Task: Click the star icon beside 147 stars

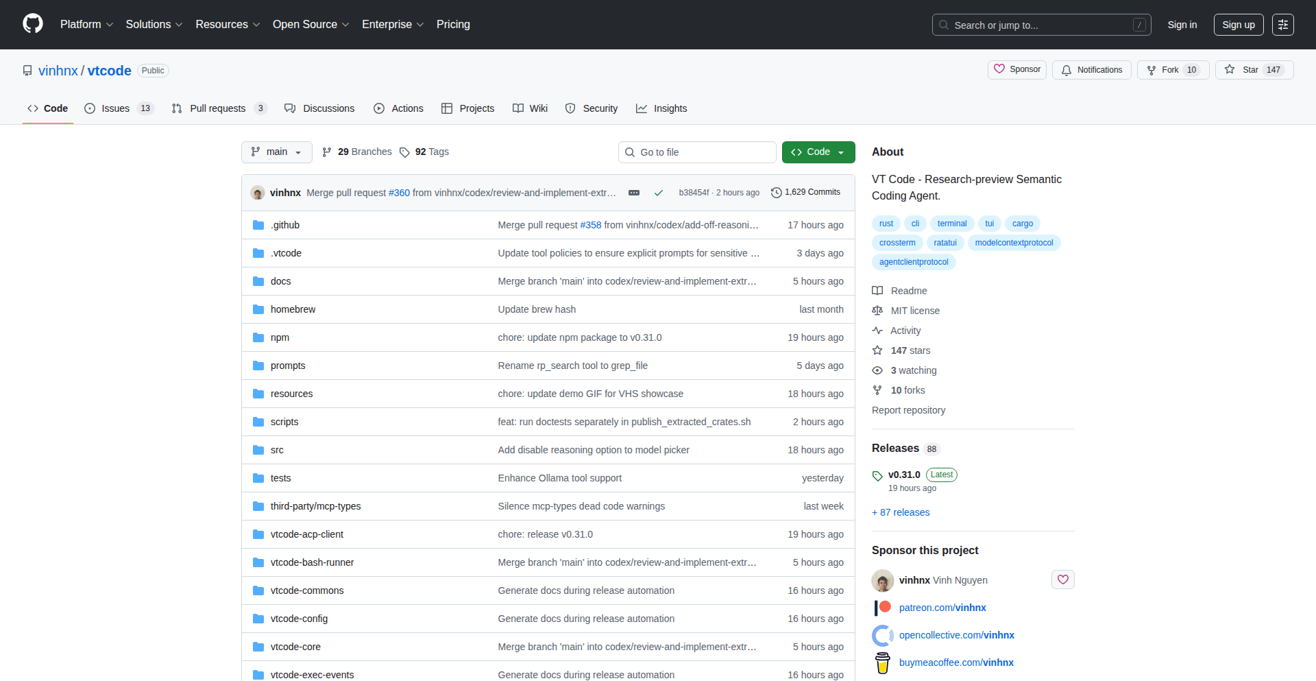Action: pos(877,350)
